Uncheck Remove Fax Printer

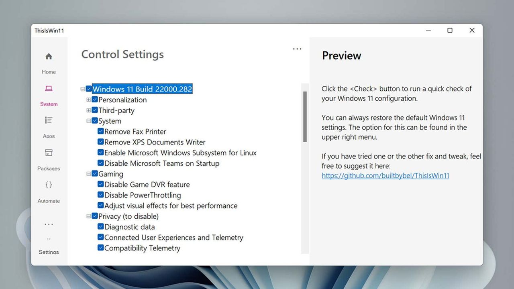click(101, 131)
